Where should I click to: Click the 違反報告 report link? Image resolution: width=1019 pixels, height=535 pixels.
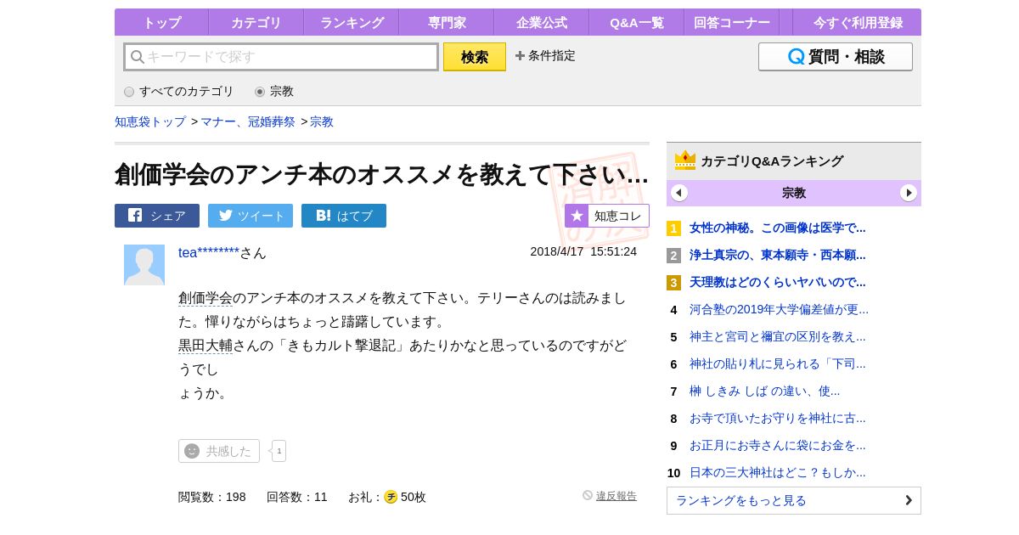[x=616, y=496]
